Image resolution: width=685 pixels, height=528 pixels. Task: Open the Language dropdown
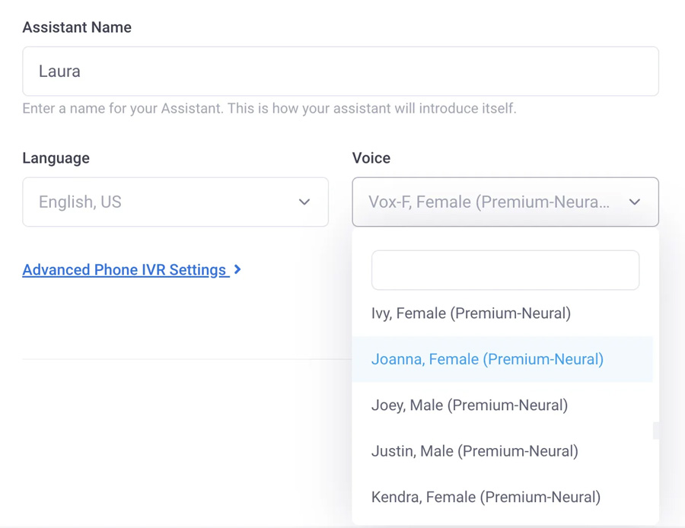click(x=175, y=202)
